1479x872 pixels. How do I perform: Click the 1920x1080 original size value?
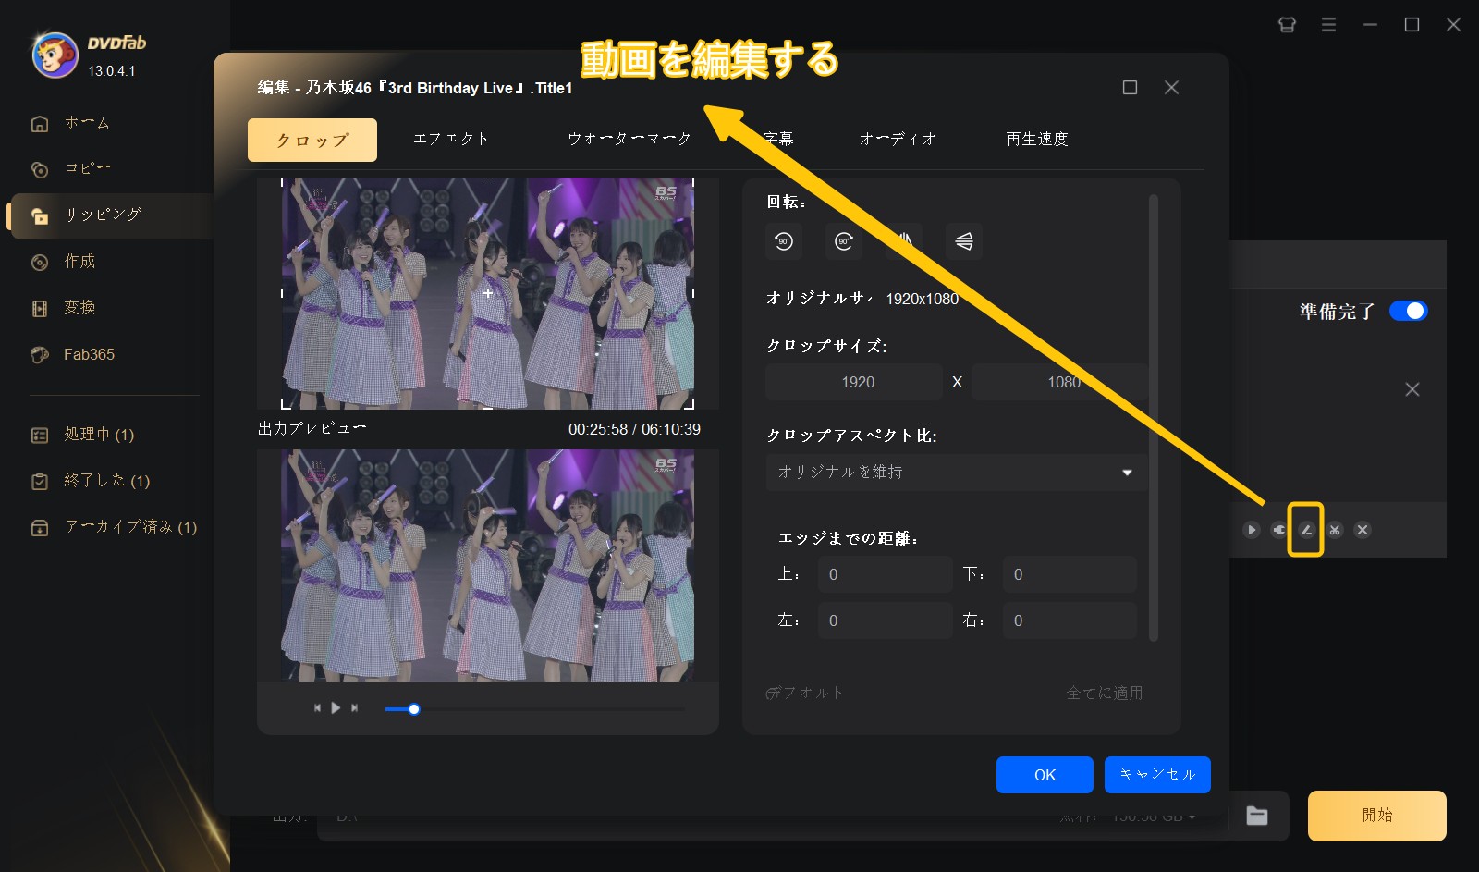click(x=923, y=299)
